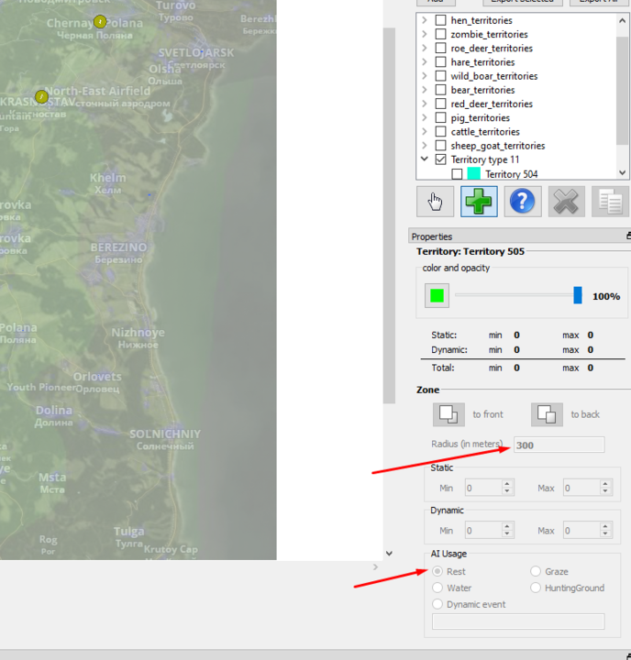Click the SOLNICHNIY label on map
The width and height of the screenshot is (631, 660).
(x=165, y=434)
